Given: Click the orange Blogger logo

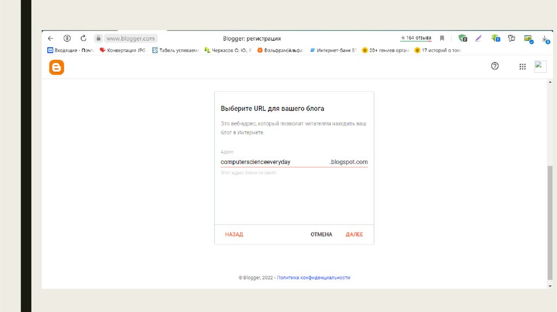Looking at the screenshot, I should (x=57, y=67).
